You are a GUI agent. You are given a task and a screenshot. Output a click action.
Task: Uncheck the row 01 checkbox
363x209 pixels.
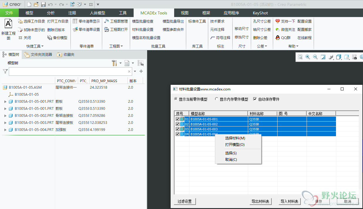tap(177, 119)
